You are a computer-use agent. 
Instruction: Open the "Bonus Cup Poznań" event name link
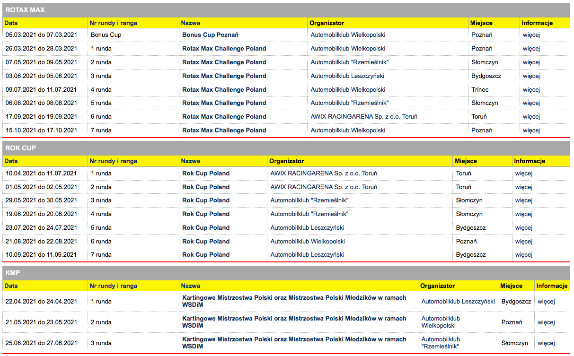tap(210, 35)
